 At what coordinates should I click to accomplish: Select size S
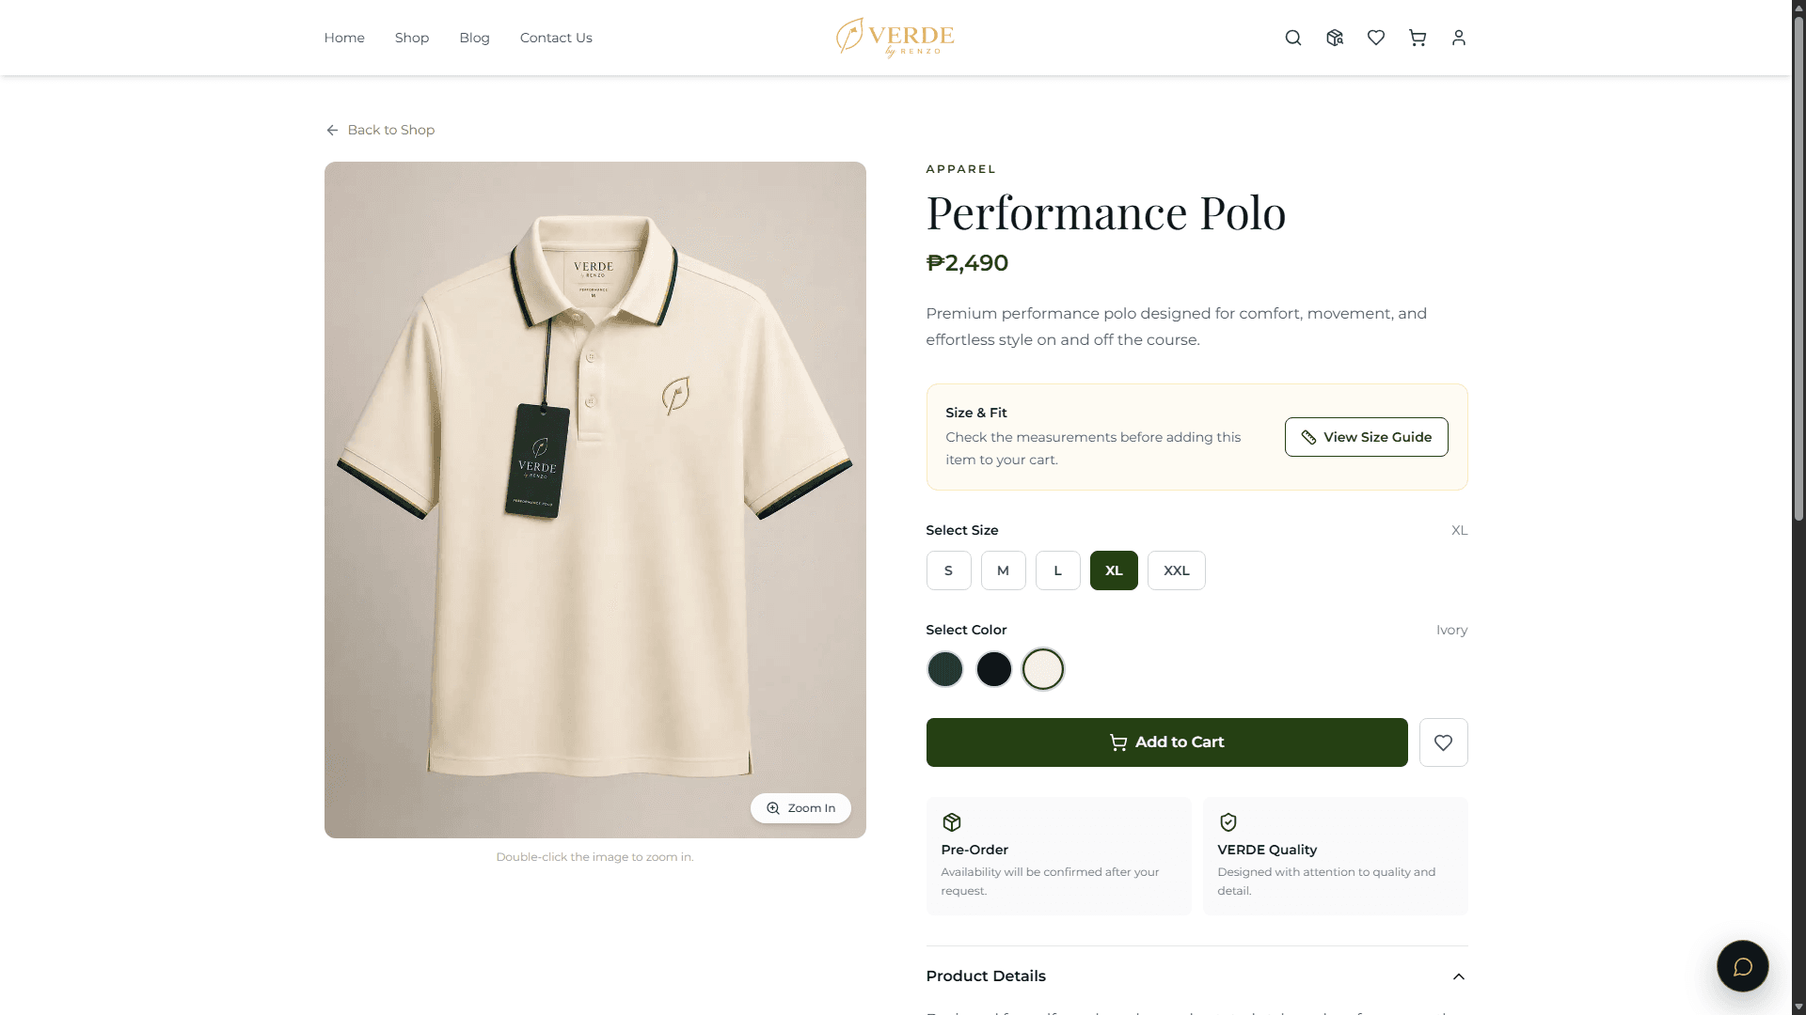(x=948, y=570)
